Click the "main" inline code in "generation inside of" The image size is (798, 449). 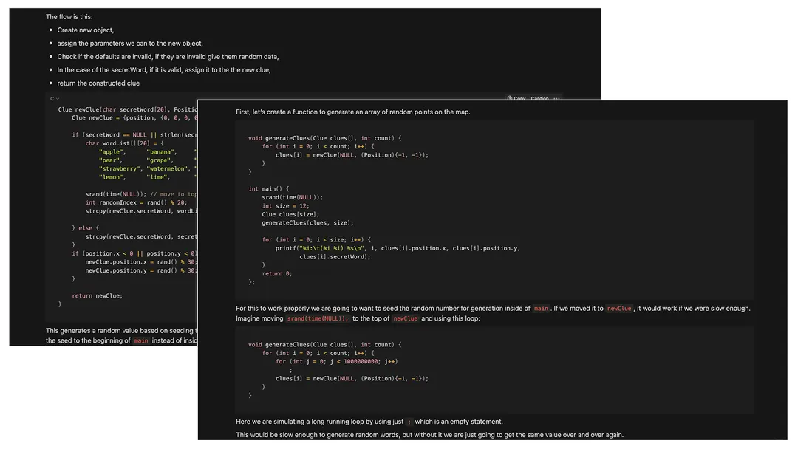coord(541,309)
